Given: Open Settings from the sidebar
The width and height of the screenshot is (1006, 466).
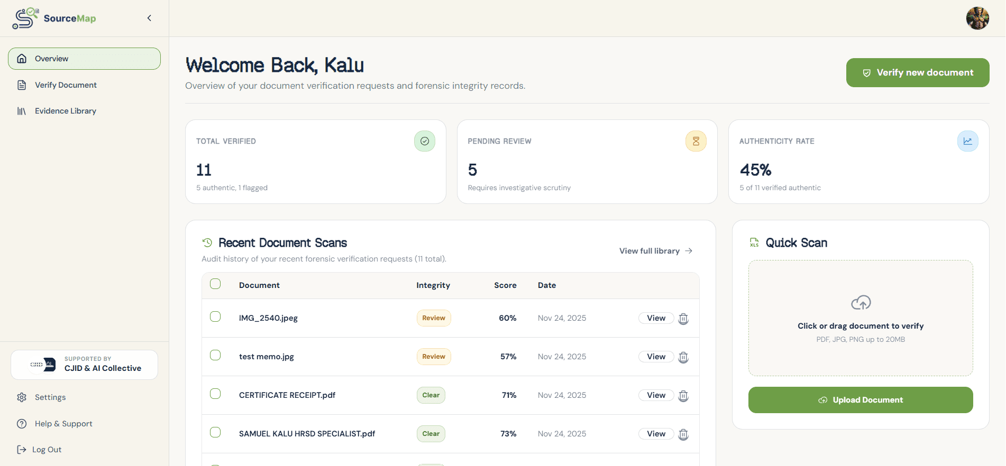Looking at the screenshot, I should (84, 397).
